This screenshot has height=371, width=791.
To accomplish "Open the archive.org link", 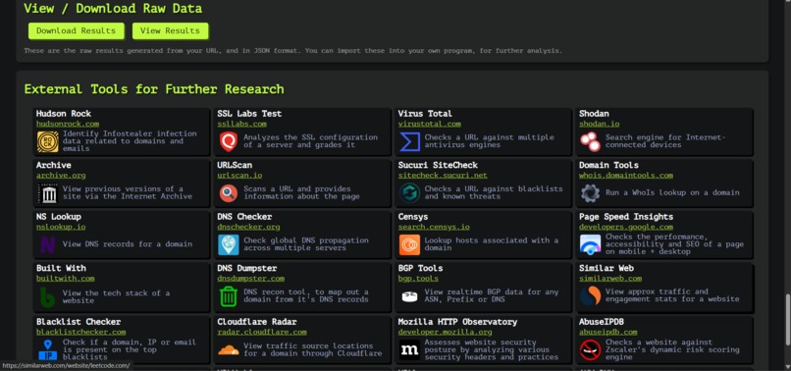I will 61,175.
